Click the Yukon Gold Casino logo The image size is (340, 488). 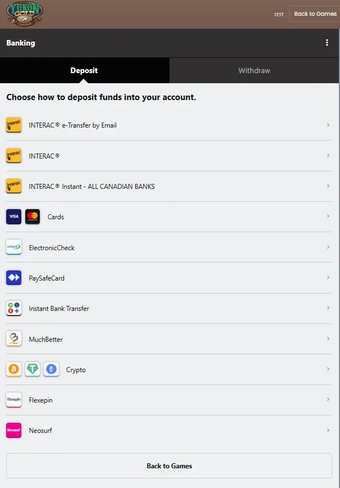pos(25,13)
